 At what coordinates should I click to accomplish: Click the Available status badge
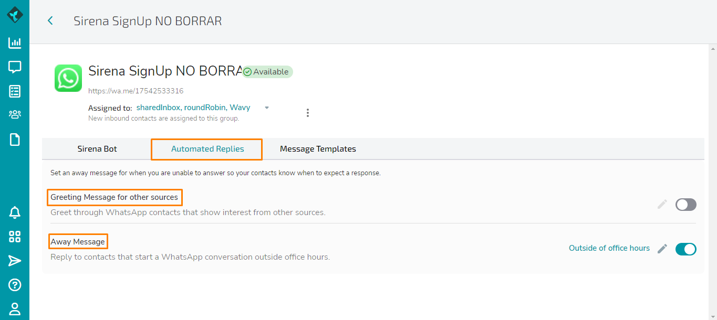[x=267, y=72]
